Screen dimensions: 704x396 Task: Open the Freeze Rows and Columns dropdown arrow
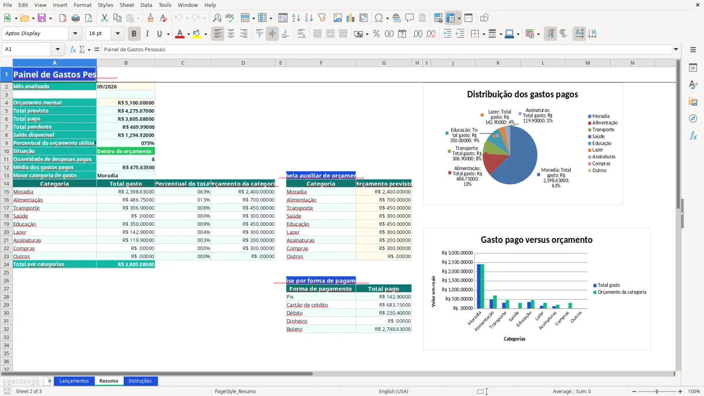(x=459, y=18)
